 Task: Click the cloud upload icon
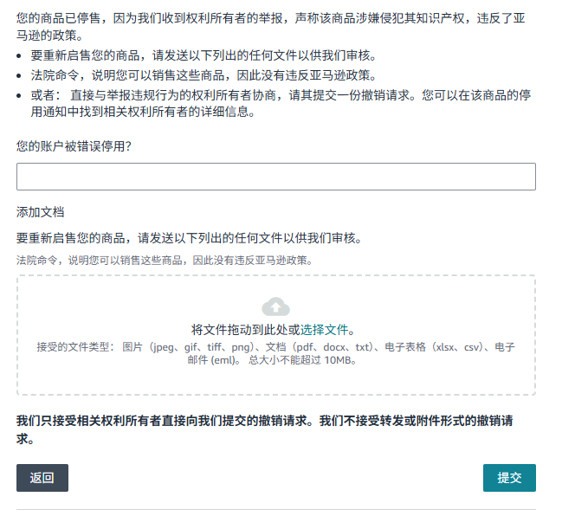[x=275, y=306]
